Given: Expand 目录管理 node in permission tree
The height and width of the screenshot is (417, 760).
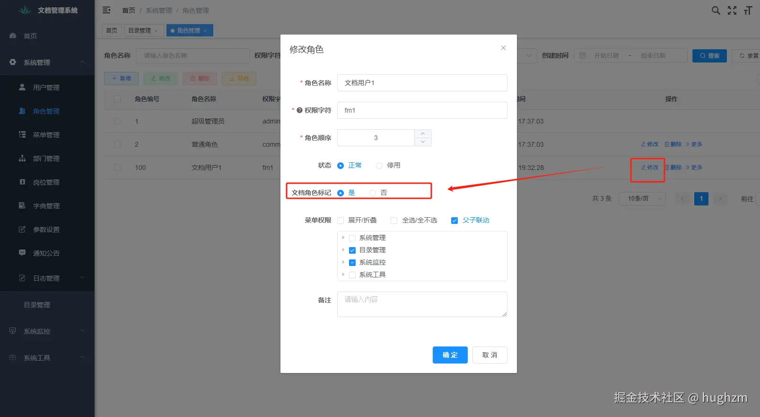Looking at the screenshot, I should 343,250.
